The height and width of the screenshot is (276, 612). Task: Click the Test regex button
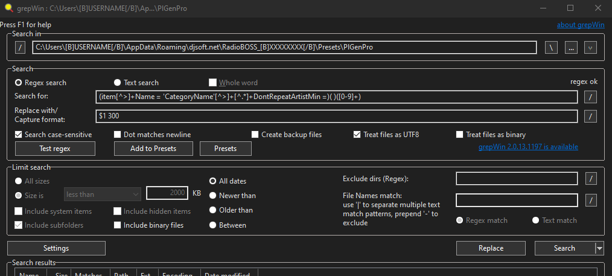tap(55, 149)
